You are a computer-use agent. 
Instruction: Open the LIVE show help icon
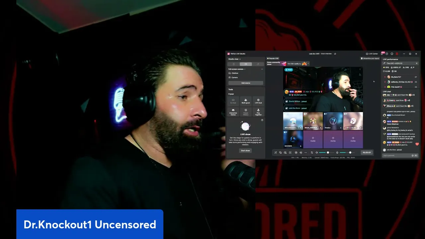[x=262, y=120]
